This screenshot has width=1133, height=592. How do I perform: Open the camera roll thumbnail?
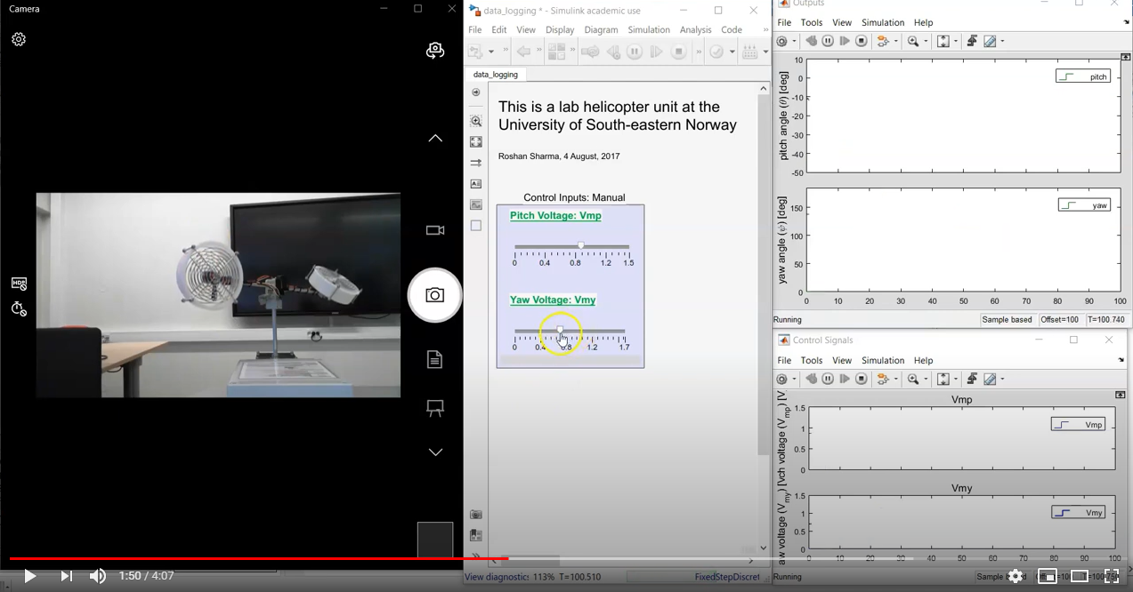435,540
